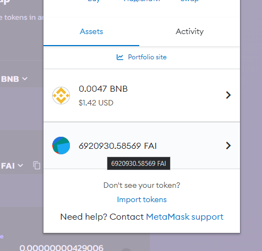This screenshot has width=262, height=251.
Task: Open BNB asset details via right chevron
Action: [228, 95]
